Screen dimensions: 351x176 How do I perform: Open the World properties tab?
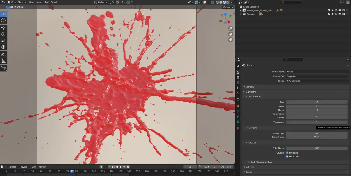238,93
